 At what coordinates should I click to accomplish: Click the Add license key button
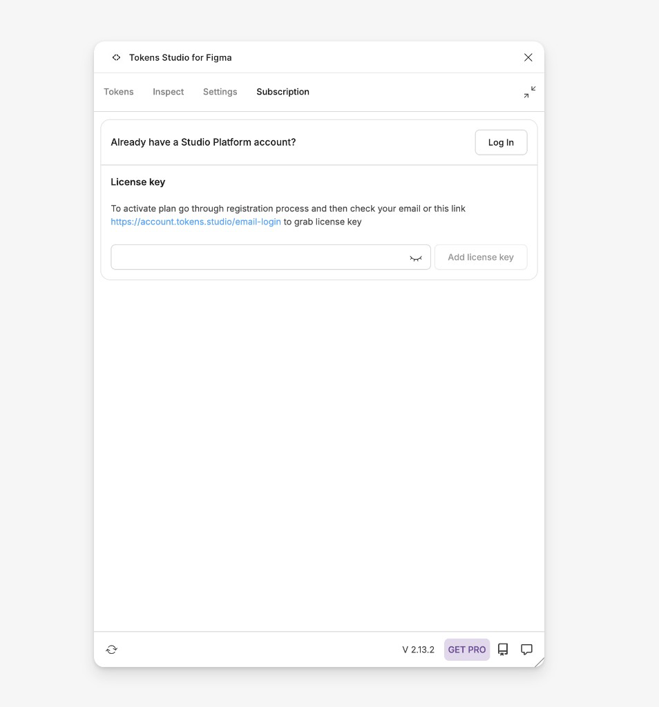[x=481, y=257]
